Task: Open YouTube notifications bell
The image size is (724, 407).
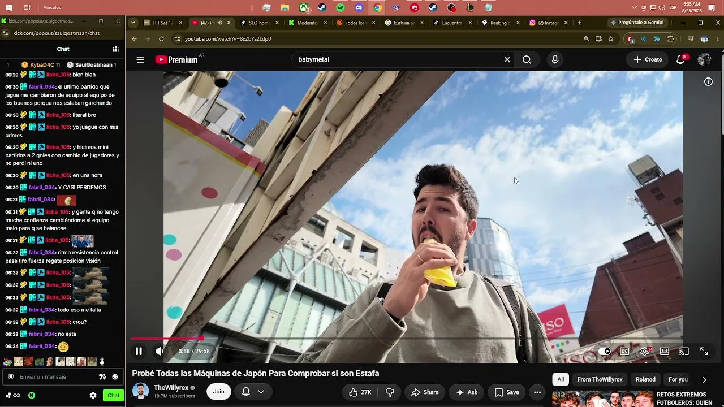Action: click(x=681, y=60)
